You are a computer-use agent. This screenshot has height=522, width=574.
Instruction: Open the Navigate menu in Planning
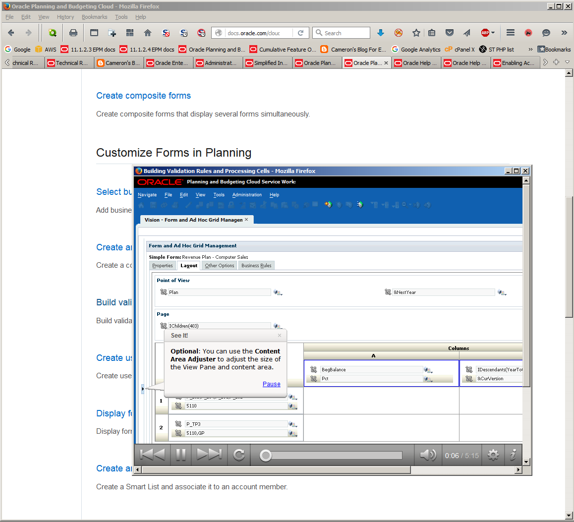147,195
